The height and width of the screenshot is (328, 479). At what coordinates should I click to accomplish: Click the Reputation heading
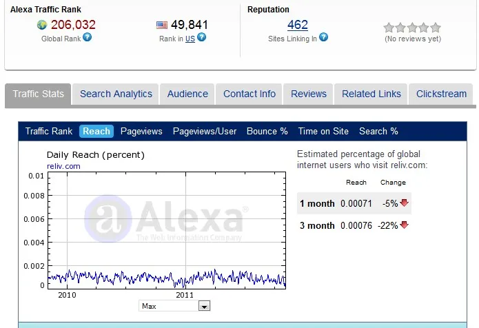pos(268,10)
